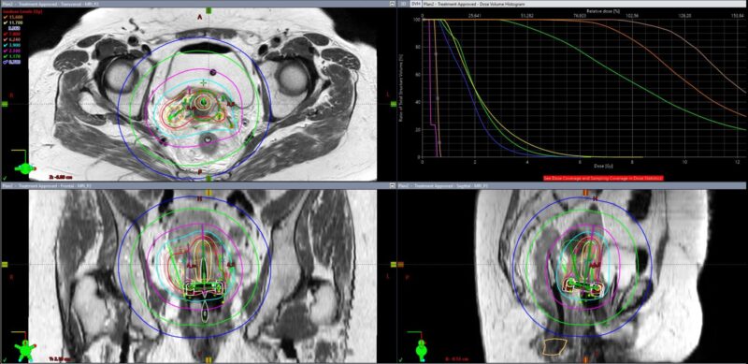Switch to the DVH tab
Image resolution: width=748 pixels, height=364 pixels.
point(416,4)
